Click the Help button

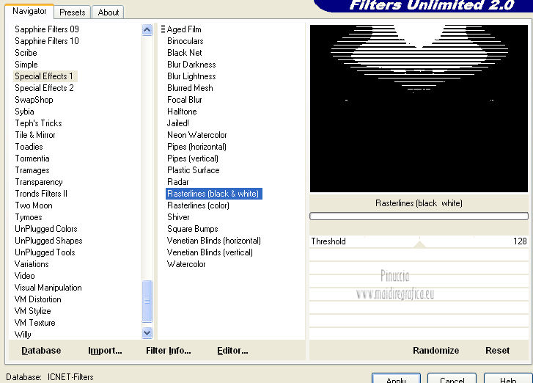click(x=508, y=379)
